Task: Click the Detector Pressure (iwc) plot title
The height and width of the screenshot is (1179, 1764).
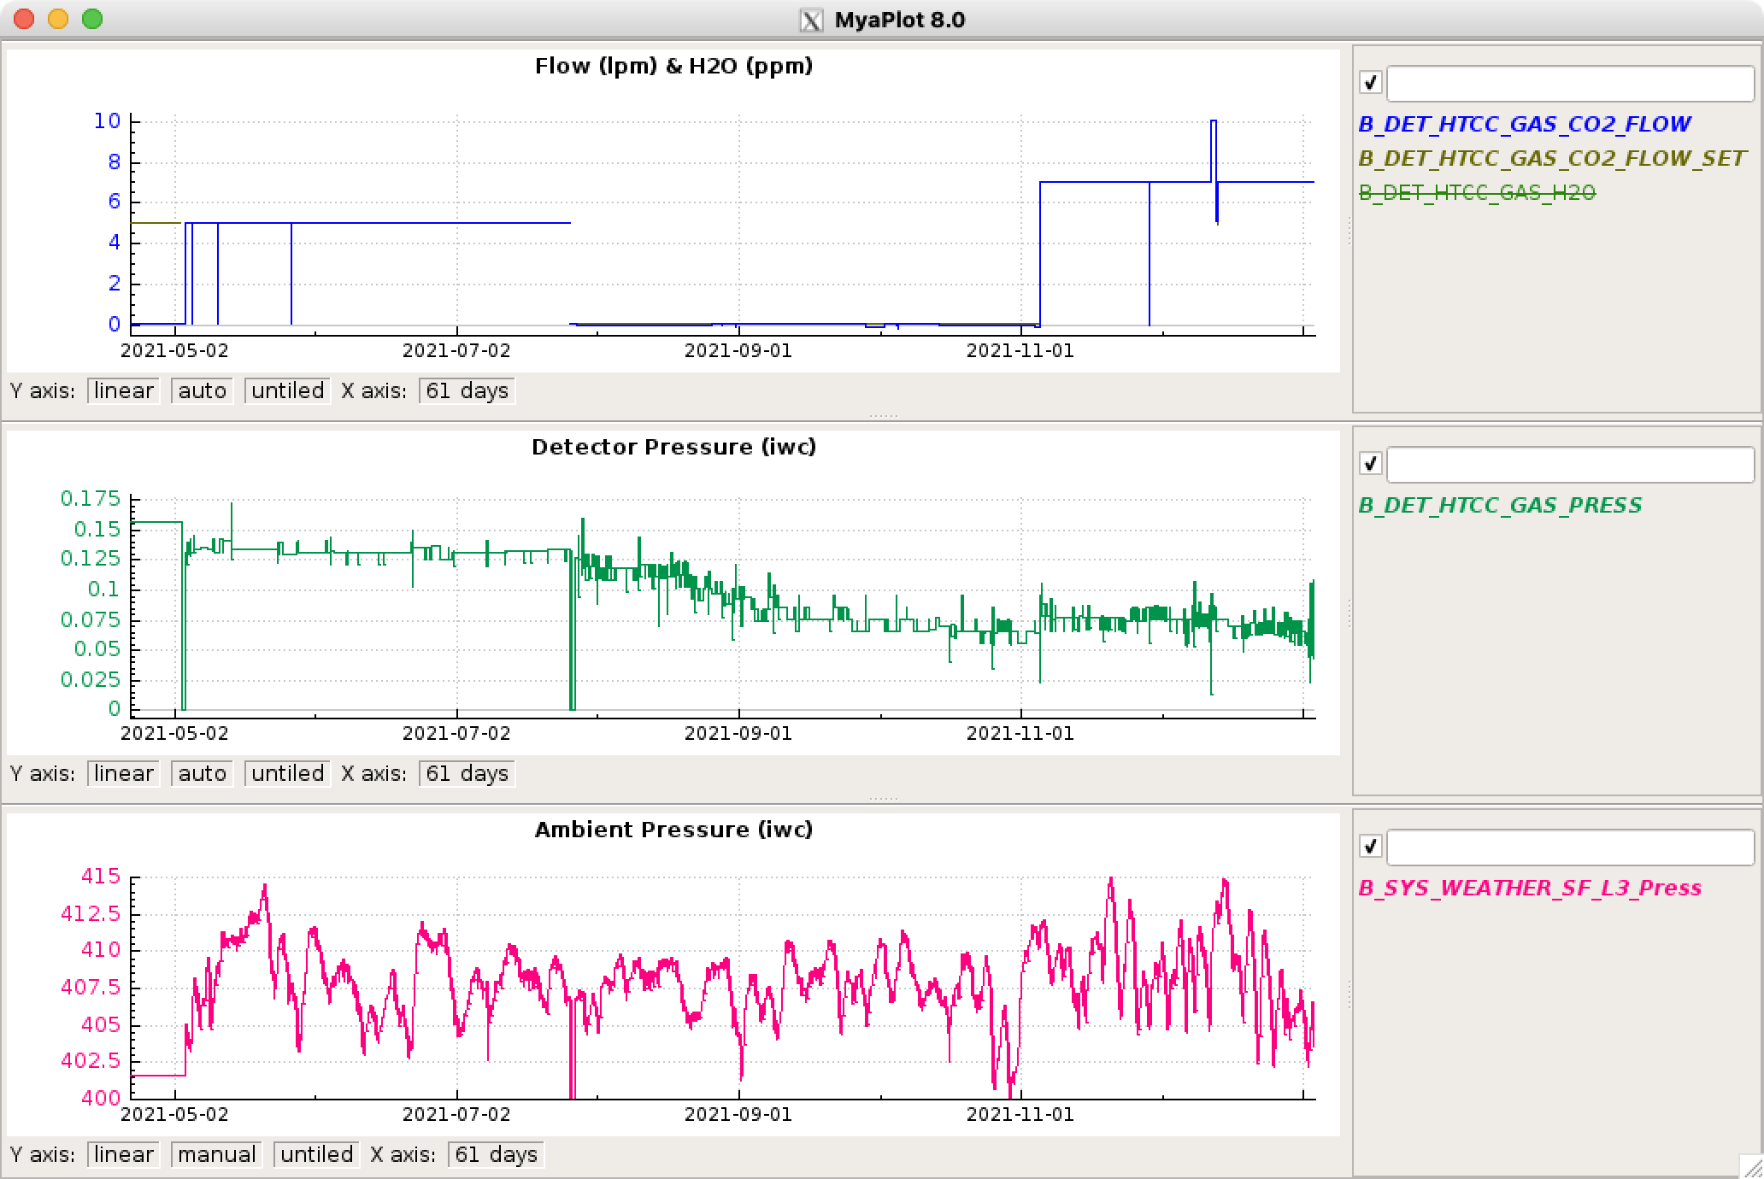Action: point(673,448)
